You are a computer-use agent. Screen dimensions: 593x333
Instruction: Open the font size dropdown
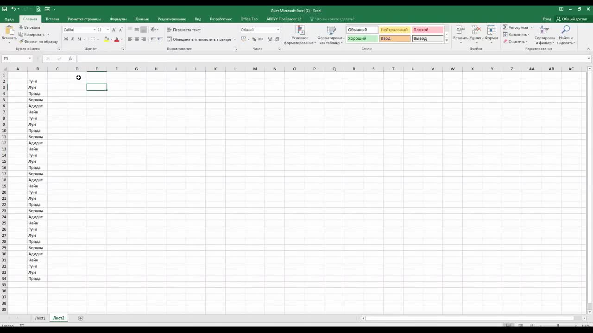coord(108,30)
